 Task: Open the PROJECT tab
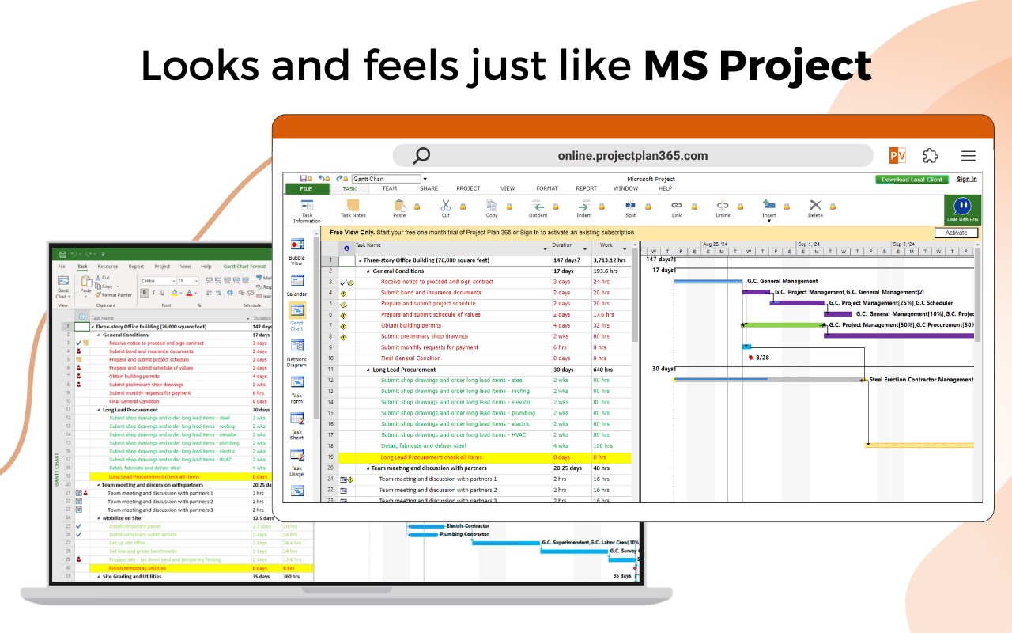468,188
